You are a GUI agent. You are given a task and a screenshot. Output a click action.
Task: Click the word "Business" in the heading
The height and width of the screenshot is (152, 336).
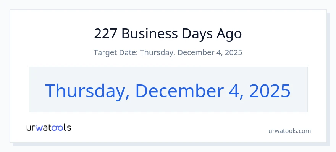click(150, 34)
